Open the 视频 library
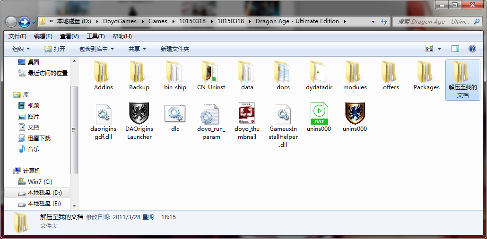The height and width of the screenshot is (239, 487). click(28, 105)
